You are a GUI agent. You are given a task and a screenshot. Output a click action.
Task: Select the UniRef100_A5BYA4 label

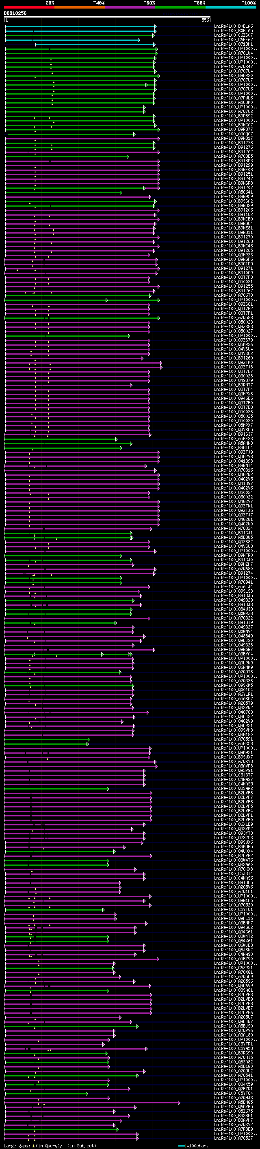pos(233,654)
